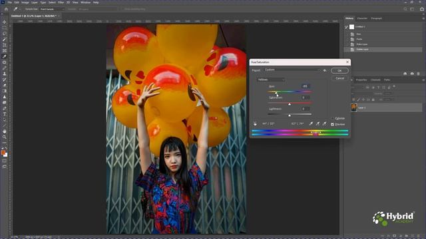Open the search icon at top right
Viewport: 426px width, 239px height.
point(405,9)
